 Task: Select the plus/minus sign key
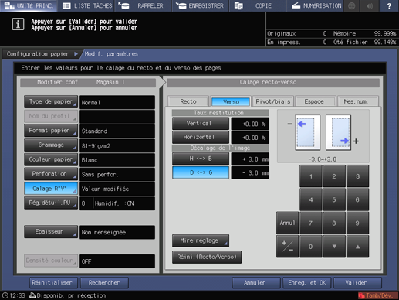pyautogui.click(x=287, y=247)
